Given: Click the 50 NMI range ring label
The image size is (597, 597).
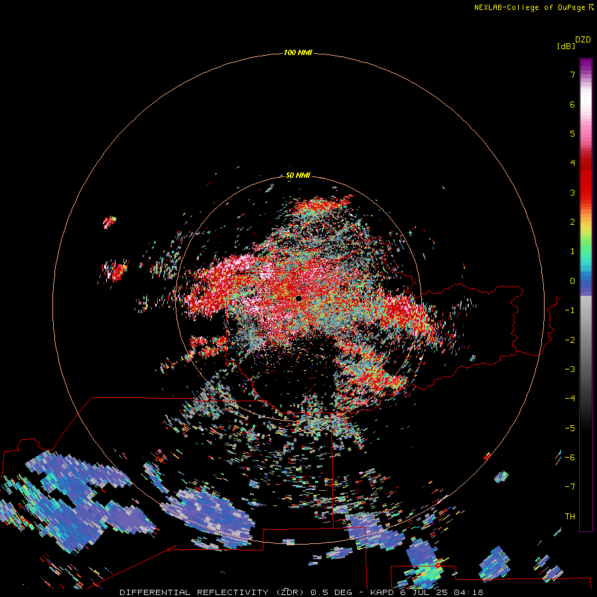Looking at the screenshot, I should coord(298,175).
